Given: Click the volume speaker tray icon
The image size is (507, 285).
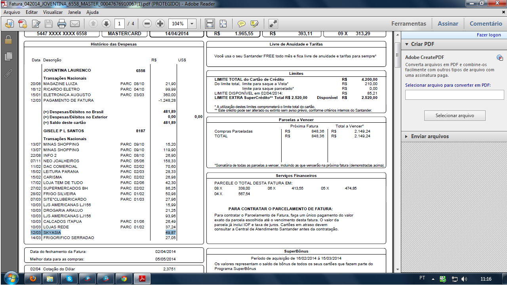Looking at the screenshot, I should (x=464, y=279).
